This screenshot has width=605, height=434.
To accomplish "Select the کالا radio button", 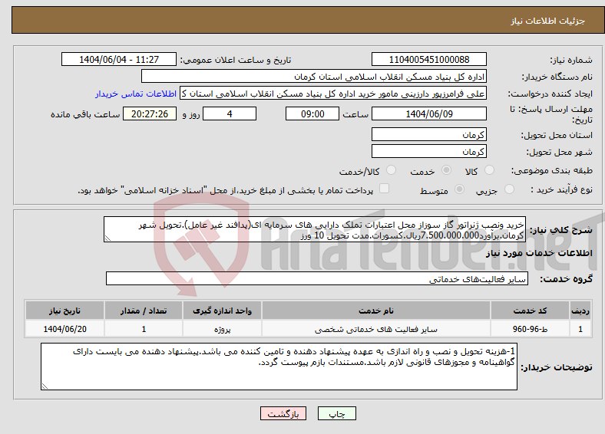I will click(489, 170).
